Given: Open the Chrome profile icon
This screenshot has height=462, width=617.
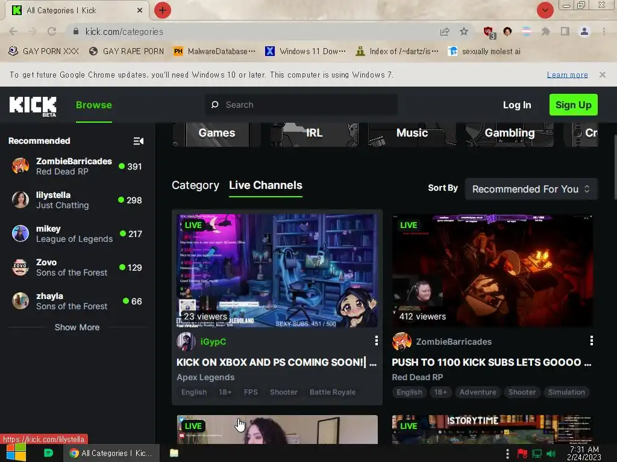Looking at the screenshot, I should tap(584, 31).
